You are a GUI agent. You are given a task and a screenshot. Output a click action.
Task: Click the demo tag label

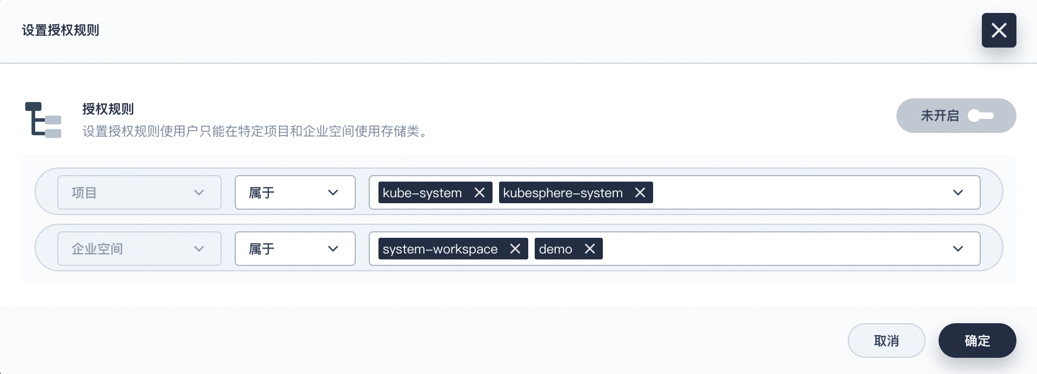pos(555,249)
